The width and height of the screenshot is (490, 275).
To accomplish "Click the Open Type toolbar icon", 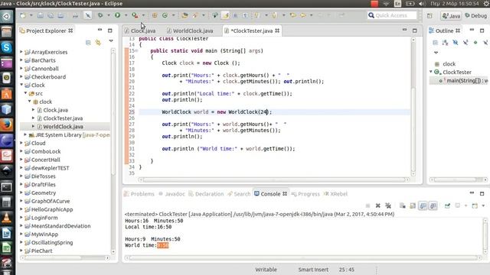I will pos(185,15).
